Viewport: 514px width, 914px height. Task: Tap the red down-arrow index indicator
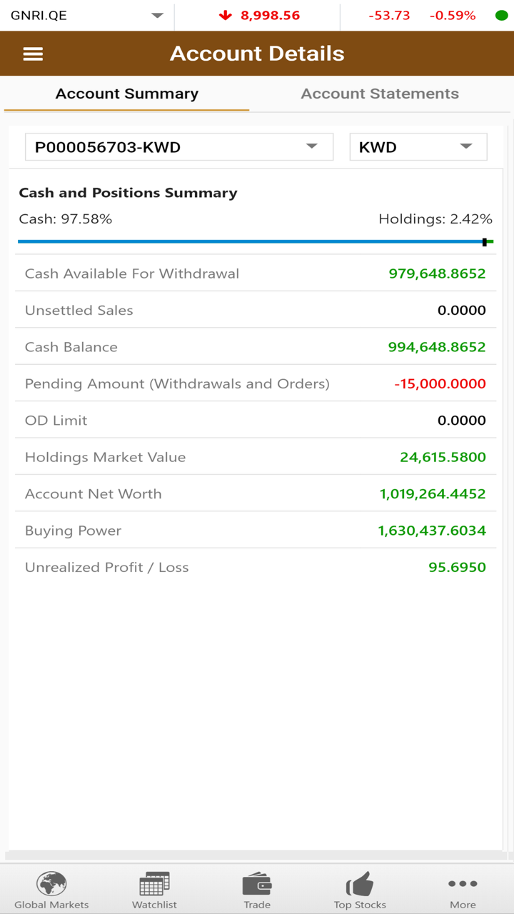pos(226,16)
